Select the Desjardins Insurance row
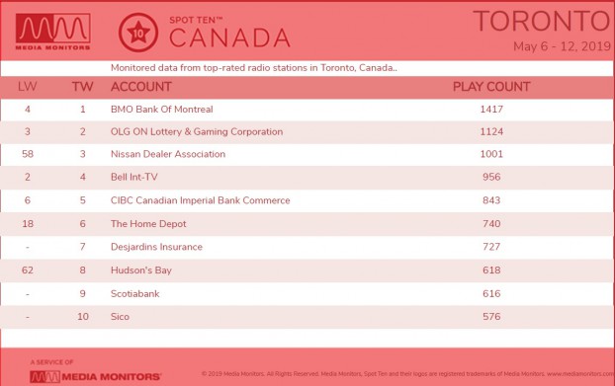615x386 pixels. coord(307,247)
